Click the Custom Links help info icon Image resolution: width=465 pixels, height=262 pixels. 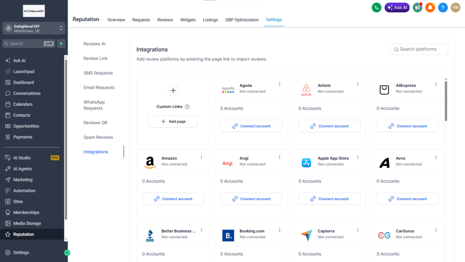click(187, 106)
